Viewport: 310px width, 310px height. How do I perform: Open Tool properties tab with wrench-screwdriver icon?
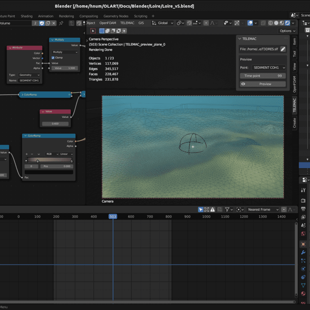pos(303,190)
